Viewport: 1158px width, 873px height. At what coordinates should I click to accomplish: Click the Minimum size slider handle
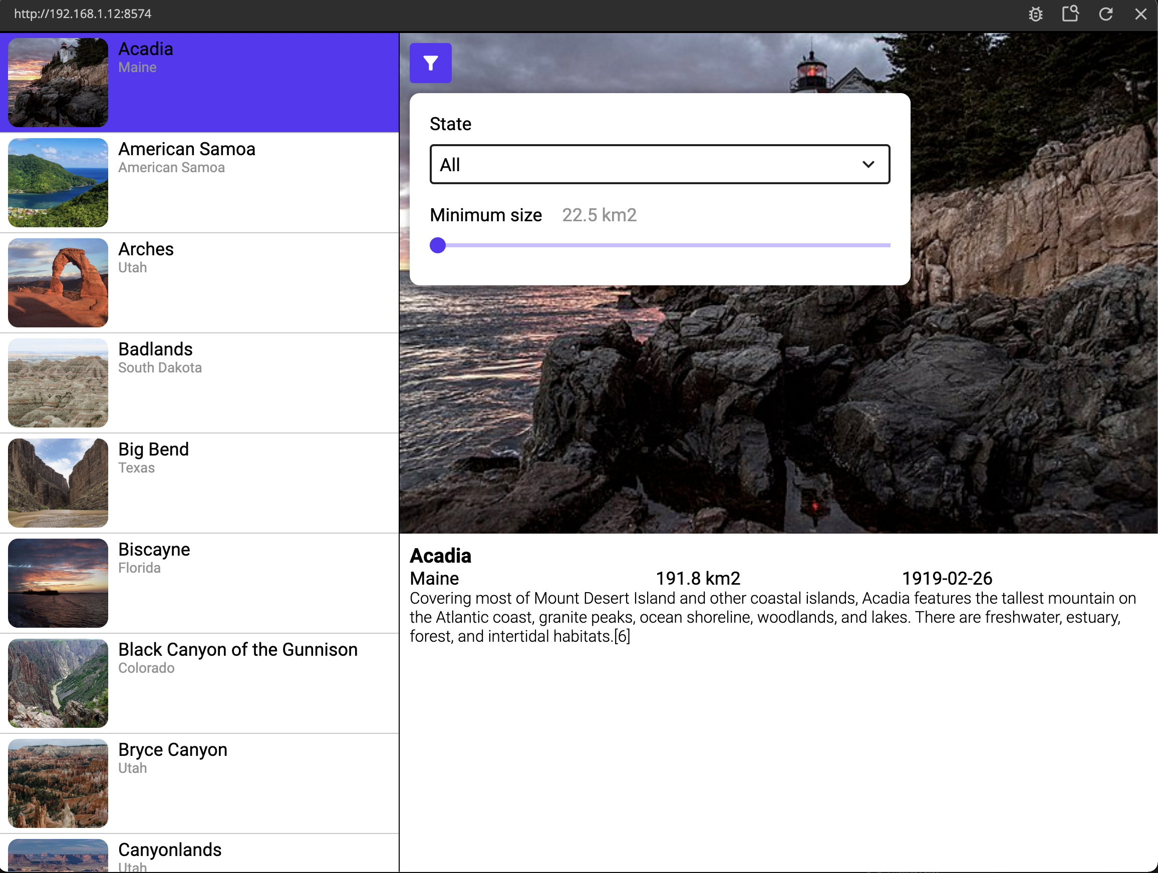438,245
